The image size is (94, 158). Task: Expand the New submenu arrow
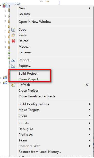point(90,8)
